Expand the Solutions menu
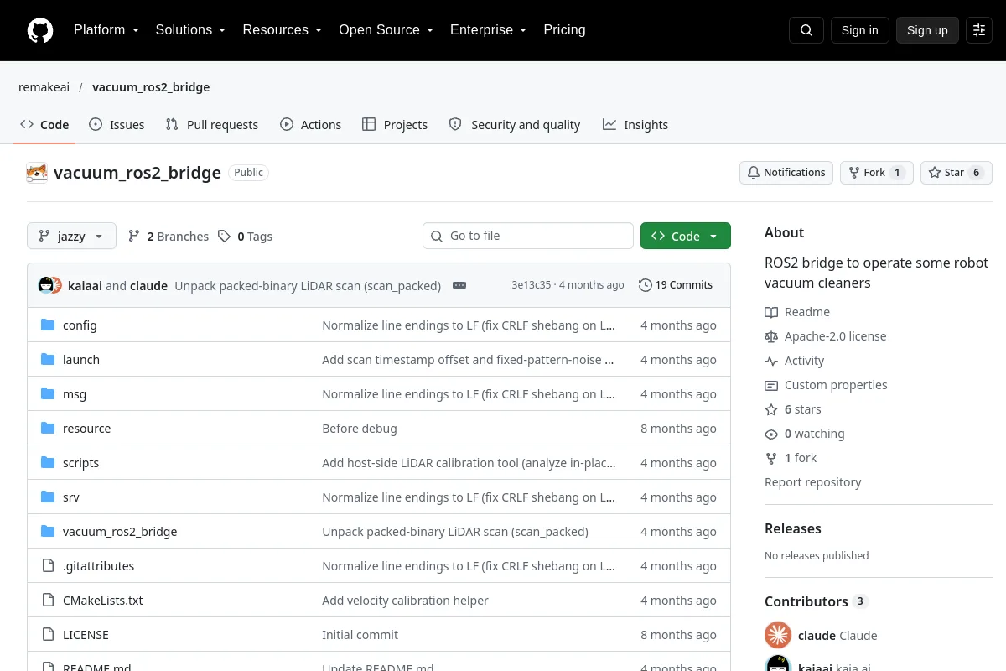Screen dimensions: 1006x671 click(190, 30)
